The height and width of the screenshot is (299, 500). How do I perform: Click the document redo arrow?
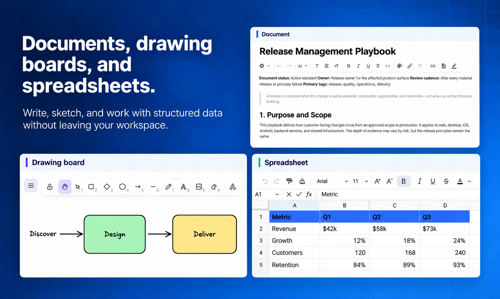pos(289,66)
